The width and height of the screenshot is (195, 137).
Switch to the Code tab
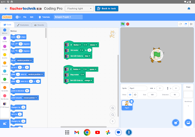click(7, 25)
